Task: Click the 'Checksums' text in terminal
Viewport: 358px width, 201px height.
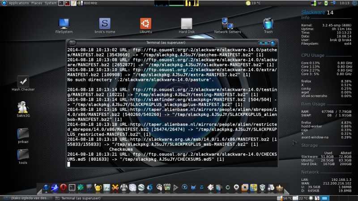Action: pyautogui.click(x=121, y=149)
